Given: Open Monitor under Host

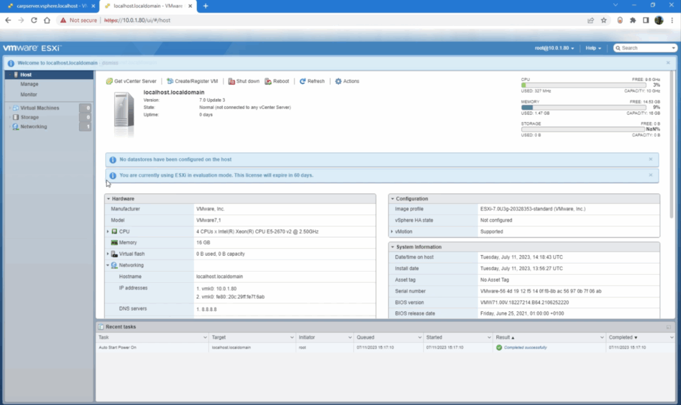Looking at the screenshot, I should [29, 94].
